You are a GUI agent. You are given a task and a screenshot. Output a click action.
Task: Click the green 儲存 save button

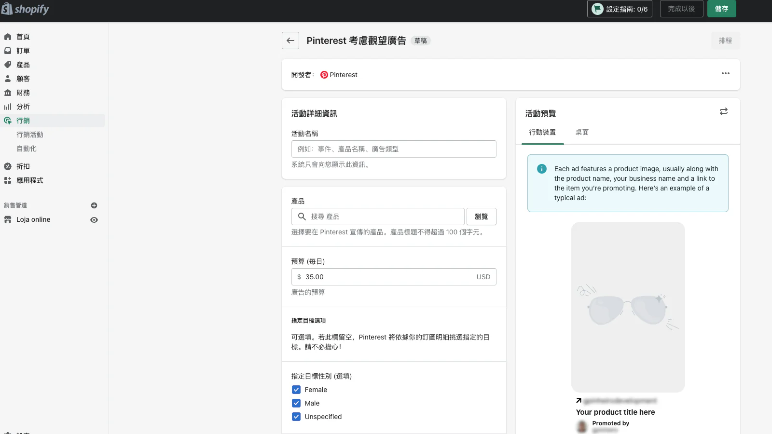722,9
